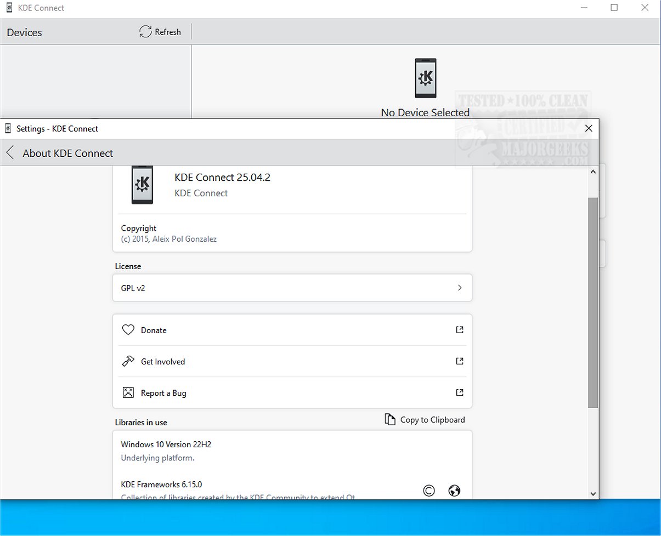Minimize the KDE Connect main window
The width and height of the screenshot is (661, 536).
click(583, 8)
